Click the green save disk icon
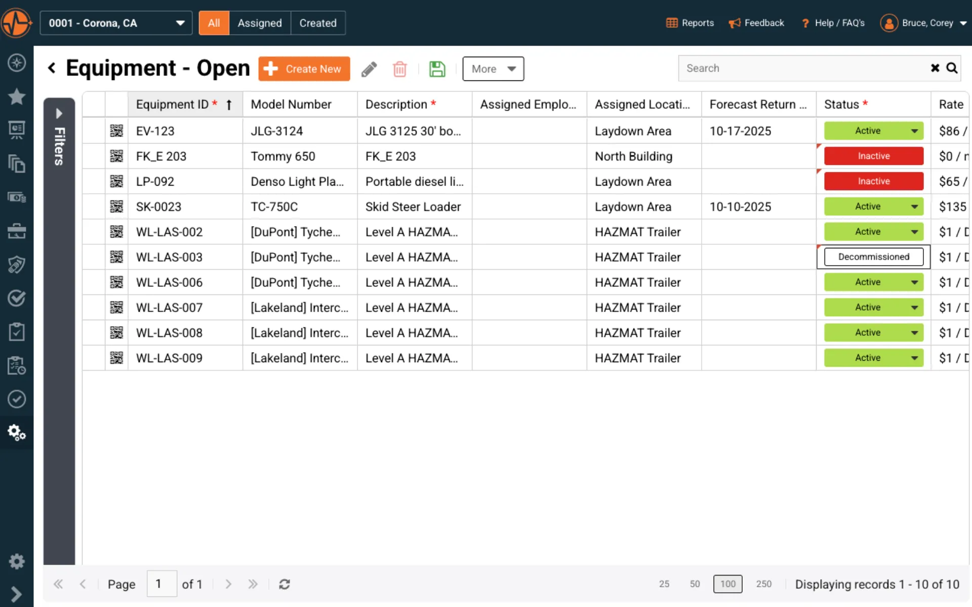 coord(437,69)
